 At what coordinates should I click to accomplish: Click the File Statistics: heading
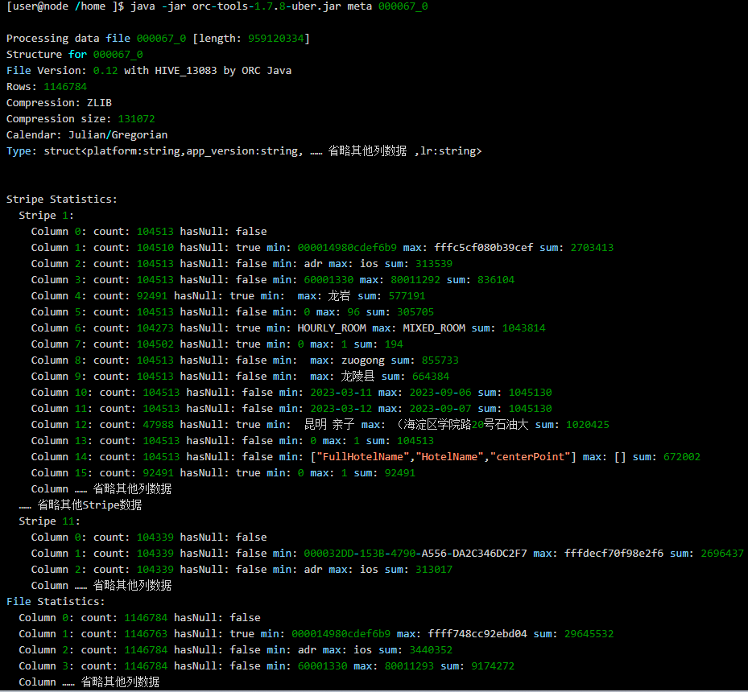pos(56,601)
